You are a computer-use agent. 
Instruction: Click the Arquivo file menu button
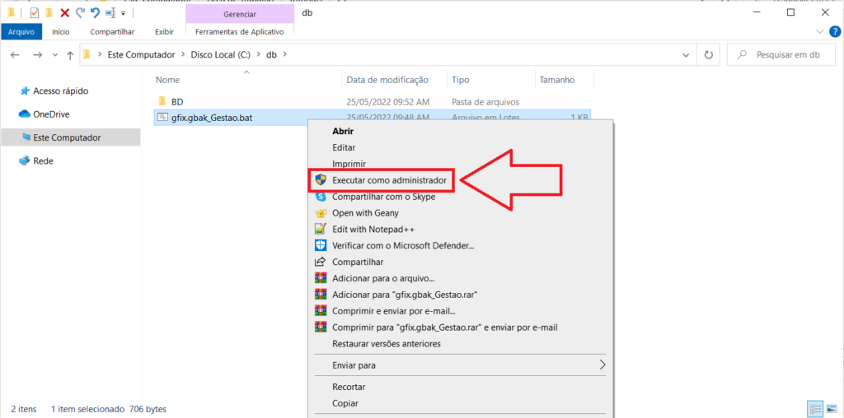click(x=21, y=31)
